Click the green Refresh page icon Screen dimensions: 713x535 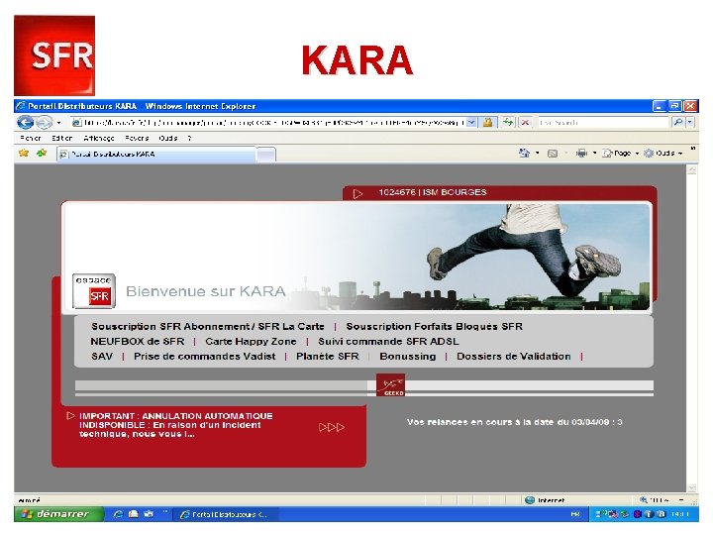pos(508,123)
